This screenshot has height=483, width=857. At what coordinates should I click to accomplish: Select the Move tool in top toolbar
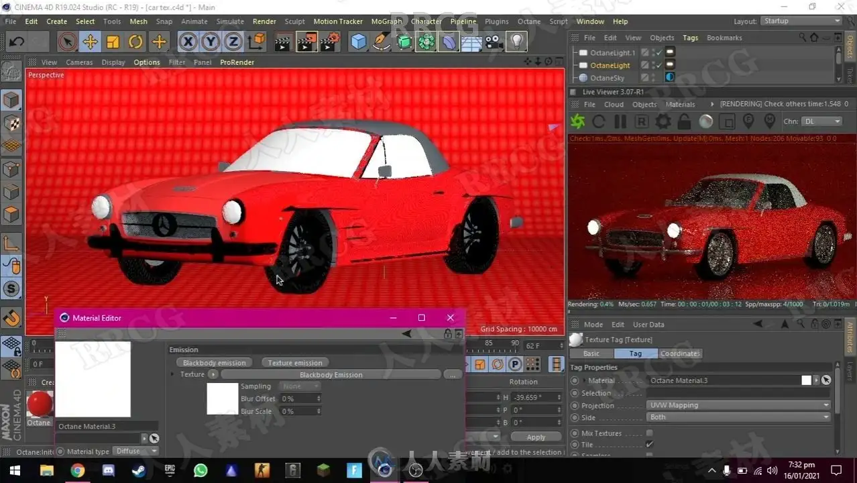click(90, 42)
